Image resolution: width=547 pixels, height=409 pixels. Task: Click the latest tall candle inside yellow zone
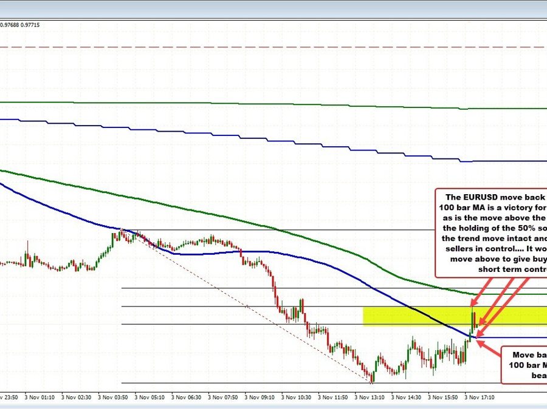click(x=474, y=318)
